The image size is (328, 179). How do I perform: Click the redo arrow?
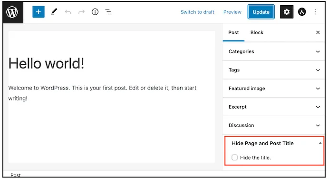[81, 12]
